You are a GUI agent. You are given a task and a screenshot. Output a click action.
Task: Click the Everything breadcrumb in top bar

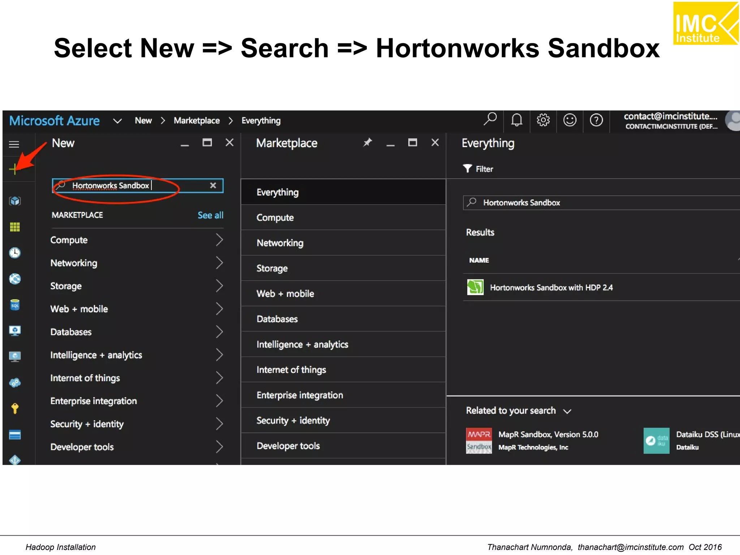(261, 121)
